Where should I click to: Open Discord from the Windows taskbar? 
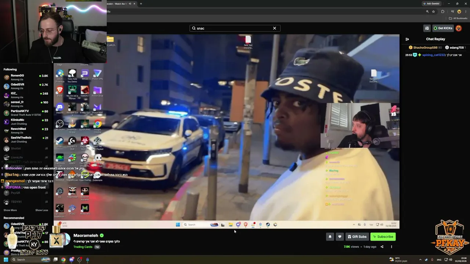coord(72,260)
